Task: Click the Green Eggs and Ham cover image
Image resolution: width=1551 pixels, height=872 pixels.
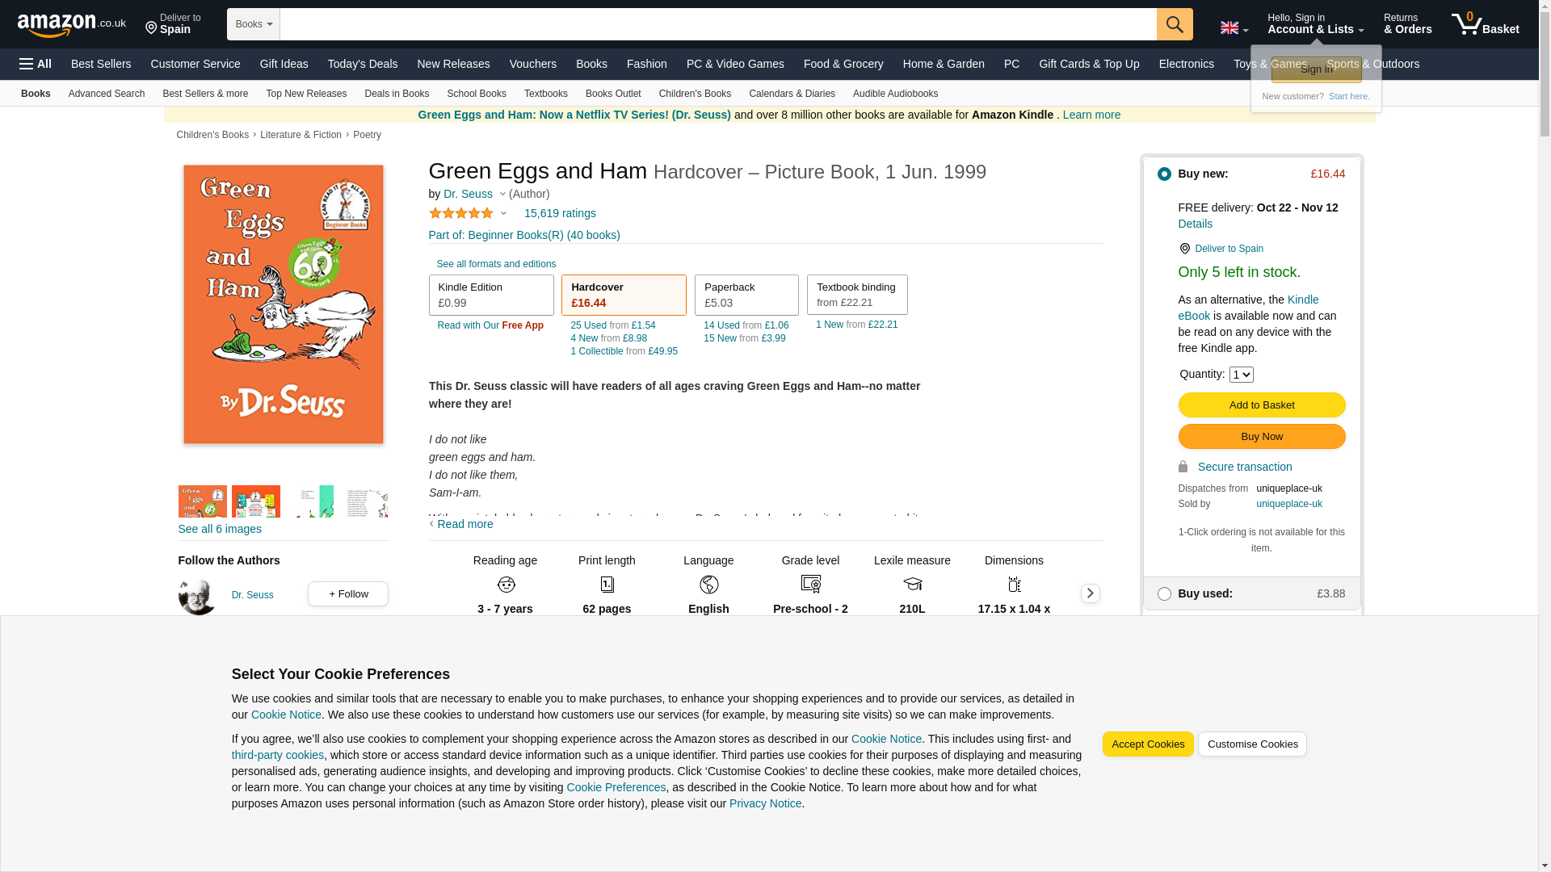Action: point(283,304)
